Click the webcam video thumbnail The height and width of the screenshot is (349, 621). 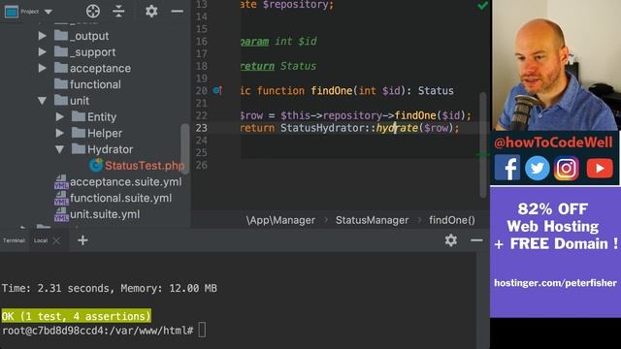tap(555, 65)
